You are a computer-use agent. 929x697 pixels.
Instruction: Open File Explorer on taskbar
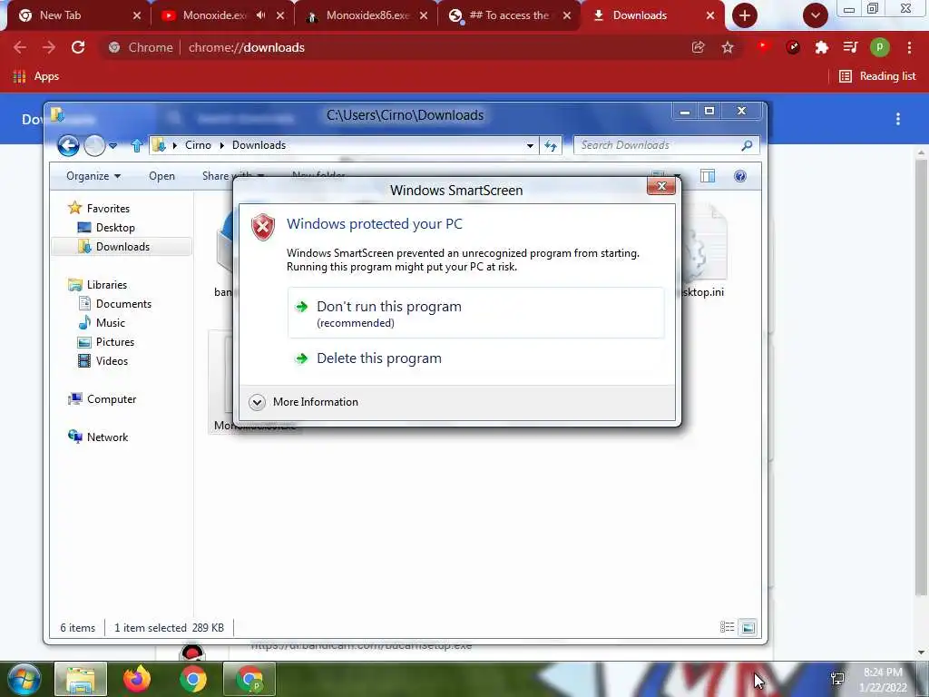(x=81, y=679)
